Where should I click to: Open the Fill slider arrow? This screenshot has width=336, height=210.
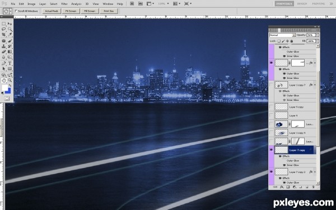click(x=317, y=41)
